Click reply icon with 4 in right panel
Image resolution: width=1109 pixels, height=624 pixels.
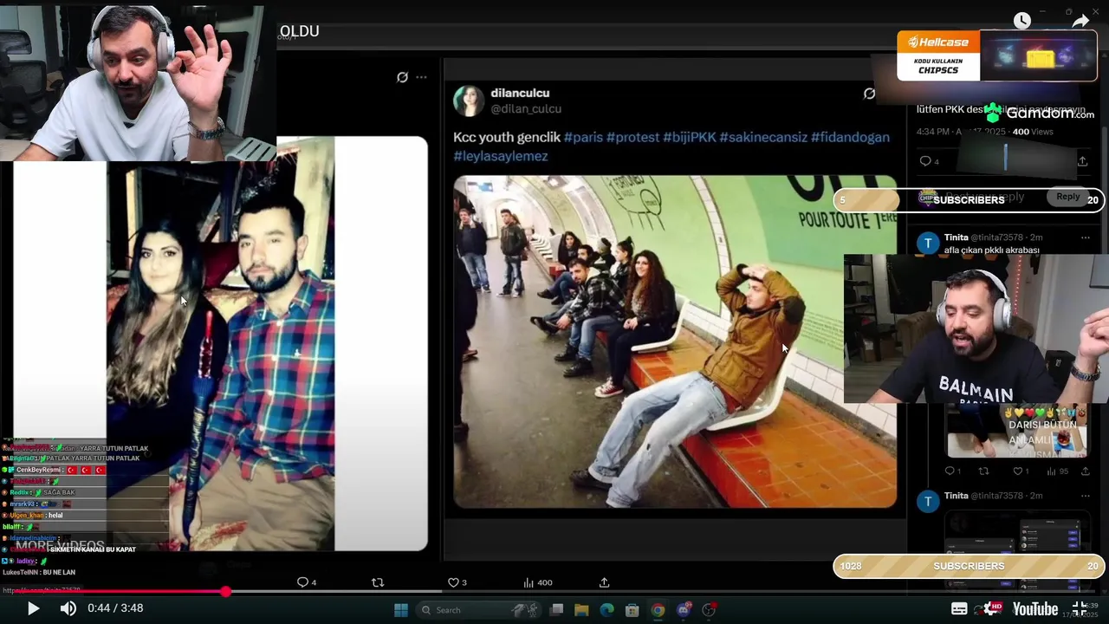click(929, 161)
